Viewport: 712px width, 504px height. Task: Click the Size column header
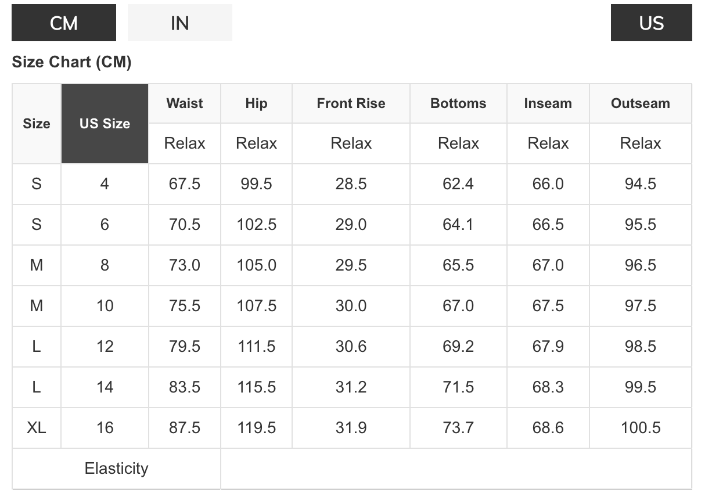click(37, 124)
